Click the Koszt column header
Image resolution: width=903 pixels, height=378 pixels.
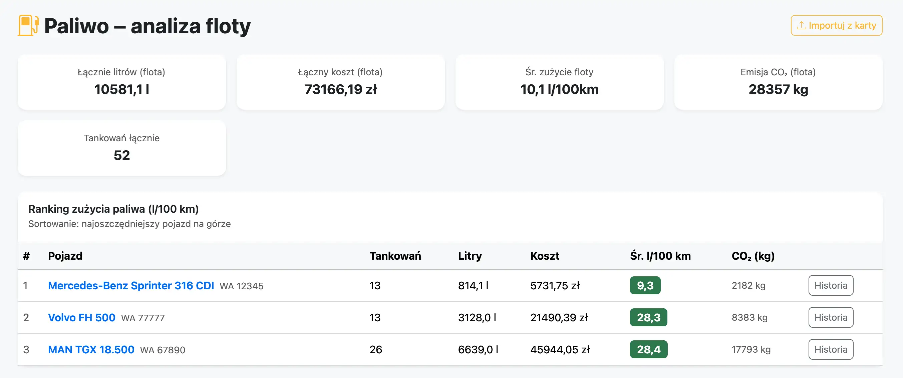[545, 256]
